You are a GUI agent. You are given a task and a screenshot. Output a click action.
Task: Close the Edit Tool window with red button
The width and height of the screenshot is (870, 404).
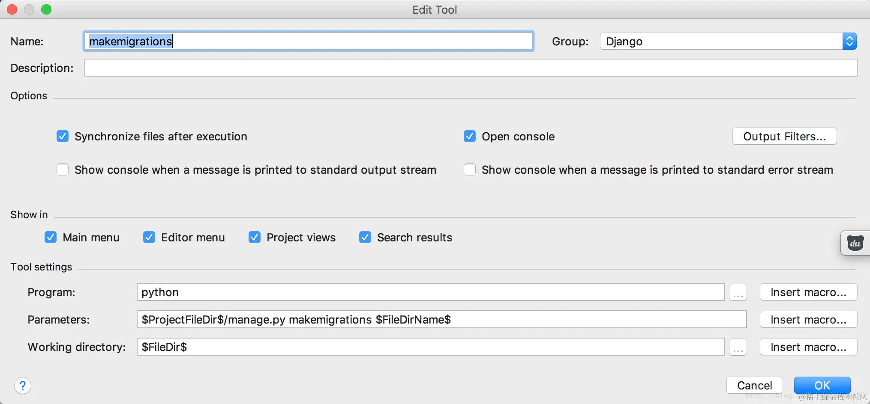pos(12,9)
